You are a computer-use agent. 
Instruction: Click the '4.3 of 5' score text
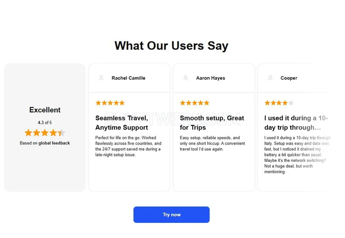point(45,122)
